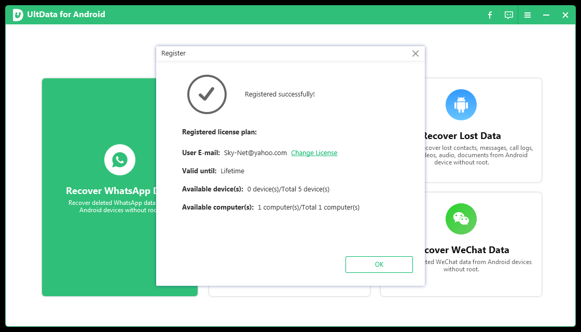Viewport: 581px width, 332px height.
Task: Click the 'Recover deleted WhatsApp data' description
Action: click(112, 206)
